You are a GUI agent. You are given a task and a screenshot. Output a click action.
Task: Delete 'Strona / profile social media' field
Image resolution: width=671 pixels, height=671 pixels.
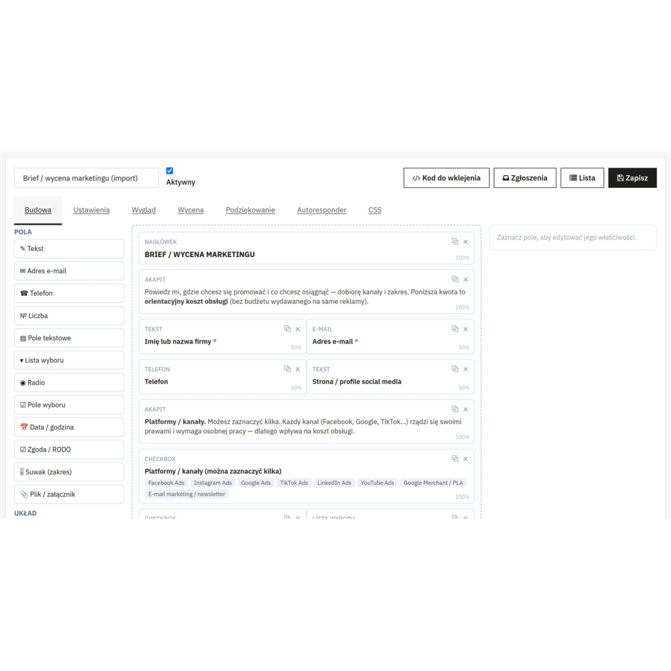coord(466,369)
